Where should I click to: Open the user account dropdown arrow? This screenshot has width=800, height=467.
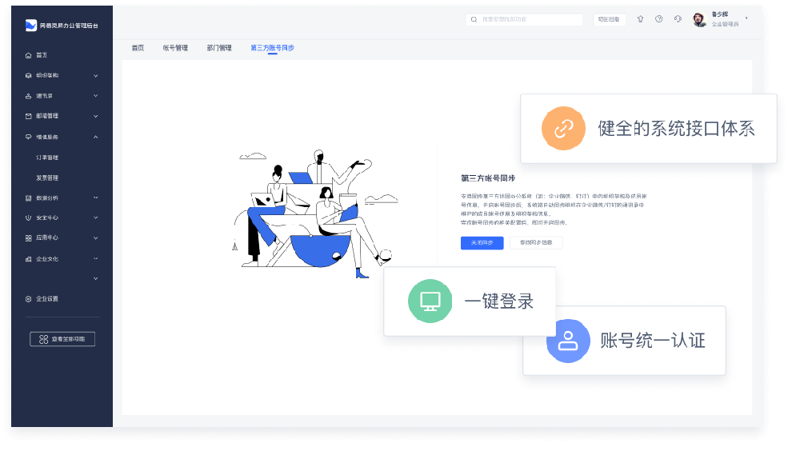(x=746, y=18)
